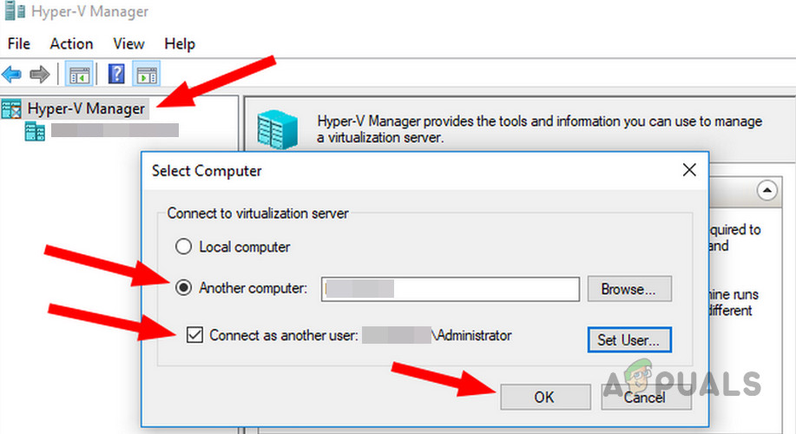Click the Hyper-V Manager description text
The width and height of the screenshot is (796, 434).
pyautogui.click(x=539, y=129)
